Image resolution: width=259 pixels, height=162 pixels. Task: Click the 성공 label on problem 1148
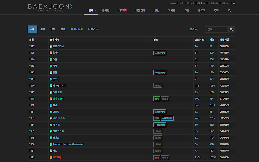tap(156, 98)
